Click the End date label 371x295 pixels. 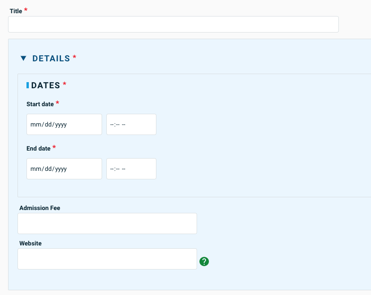38,149
